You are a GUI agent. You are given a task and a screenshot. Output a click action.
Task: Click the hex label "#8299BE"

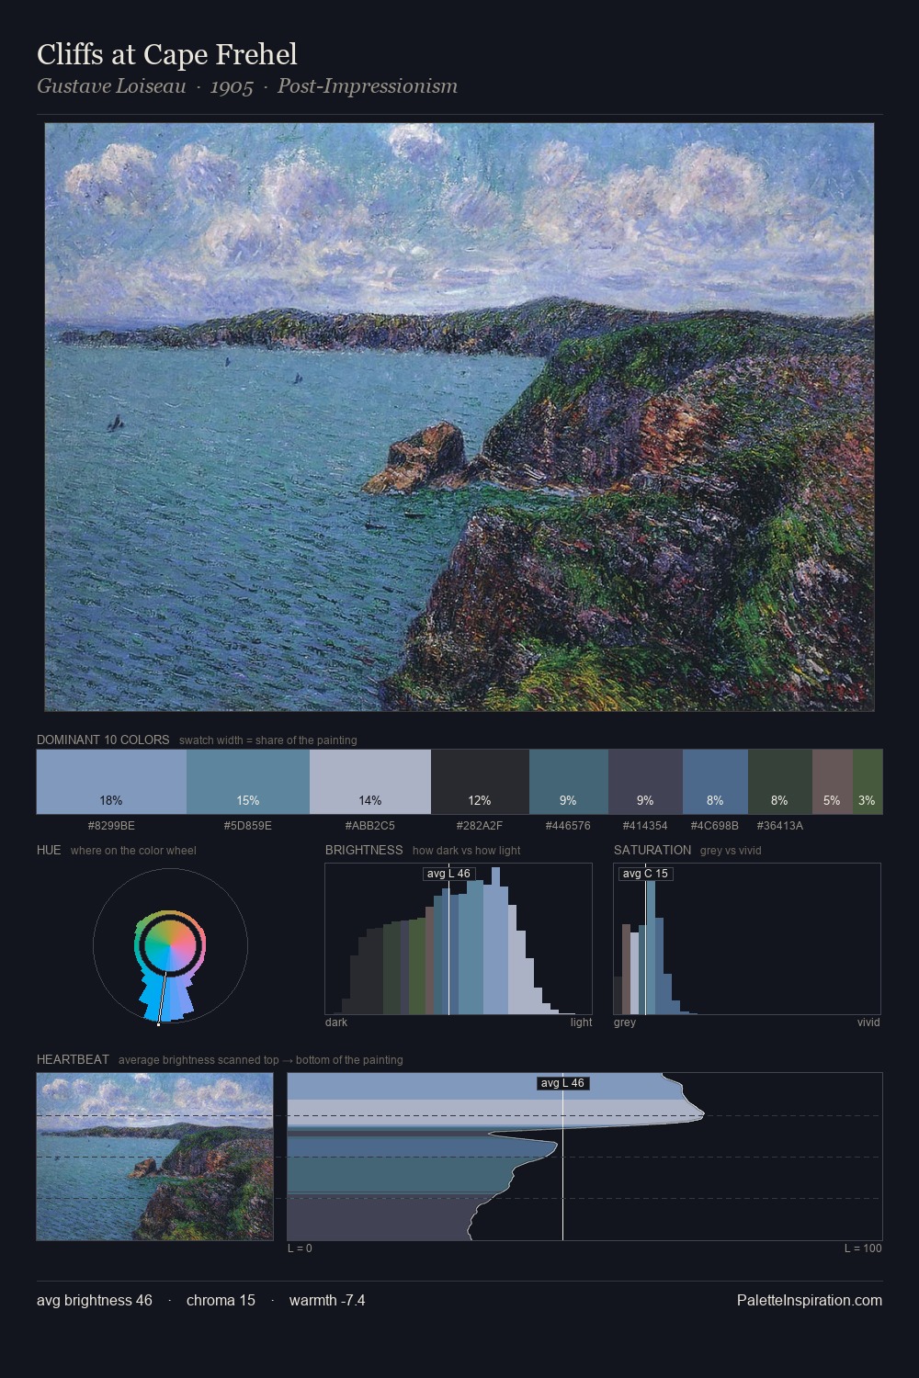point(111,825)
